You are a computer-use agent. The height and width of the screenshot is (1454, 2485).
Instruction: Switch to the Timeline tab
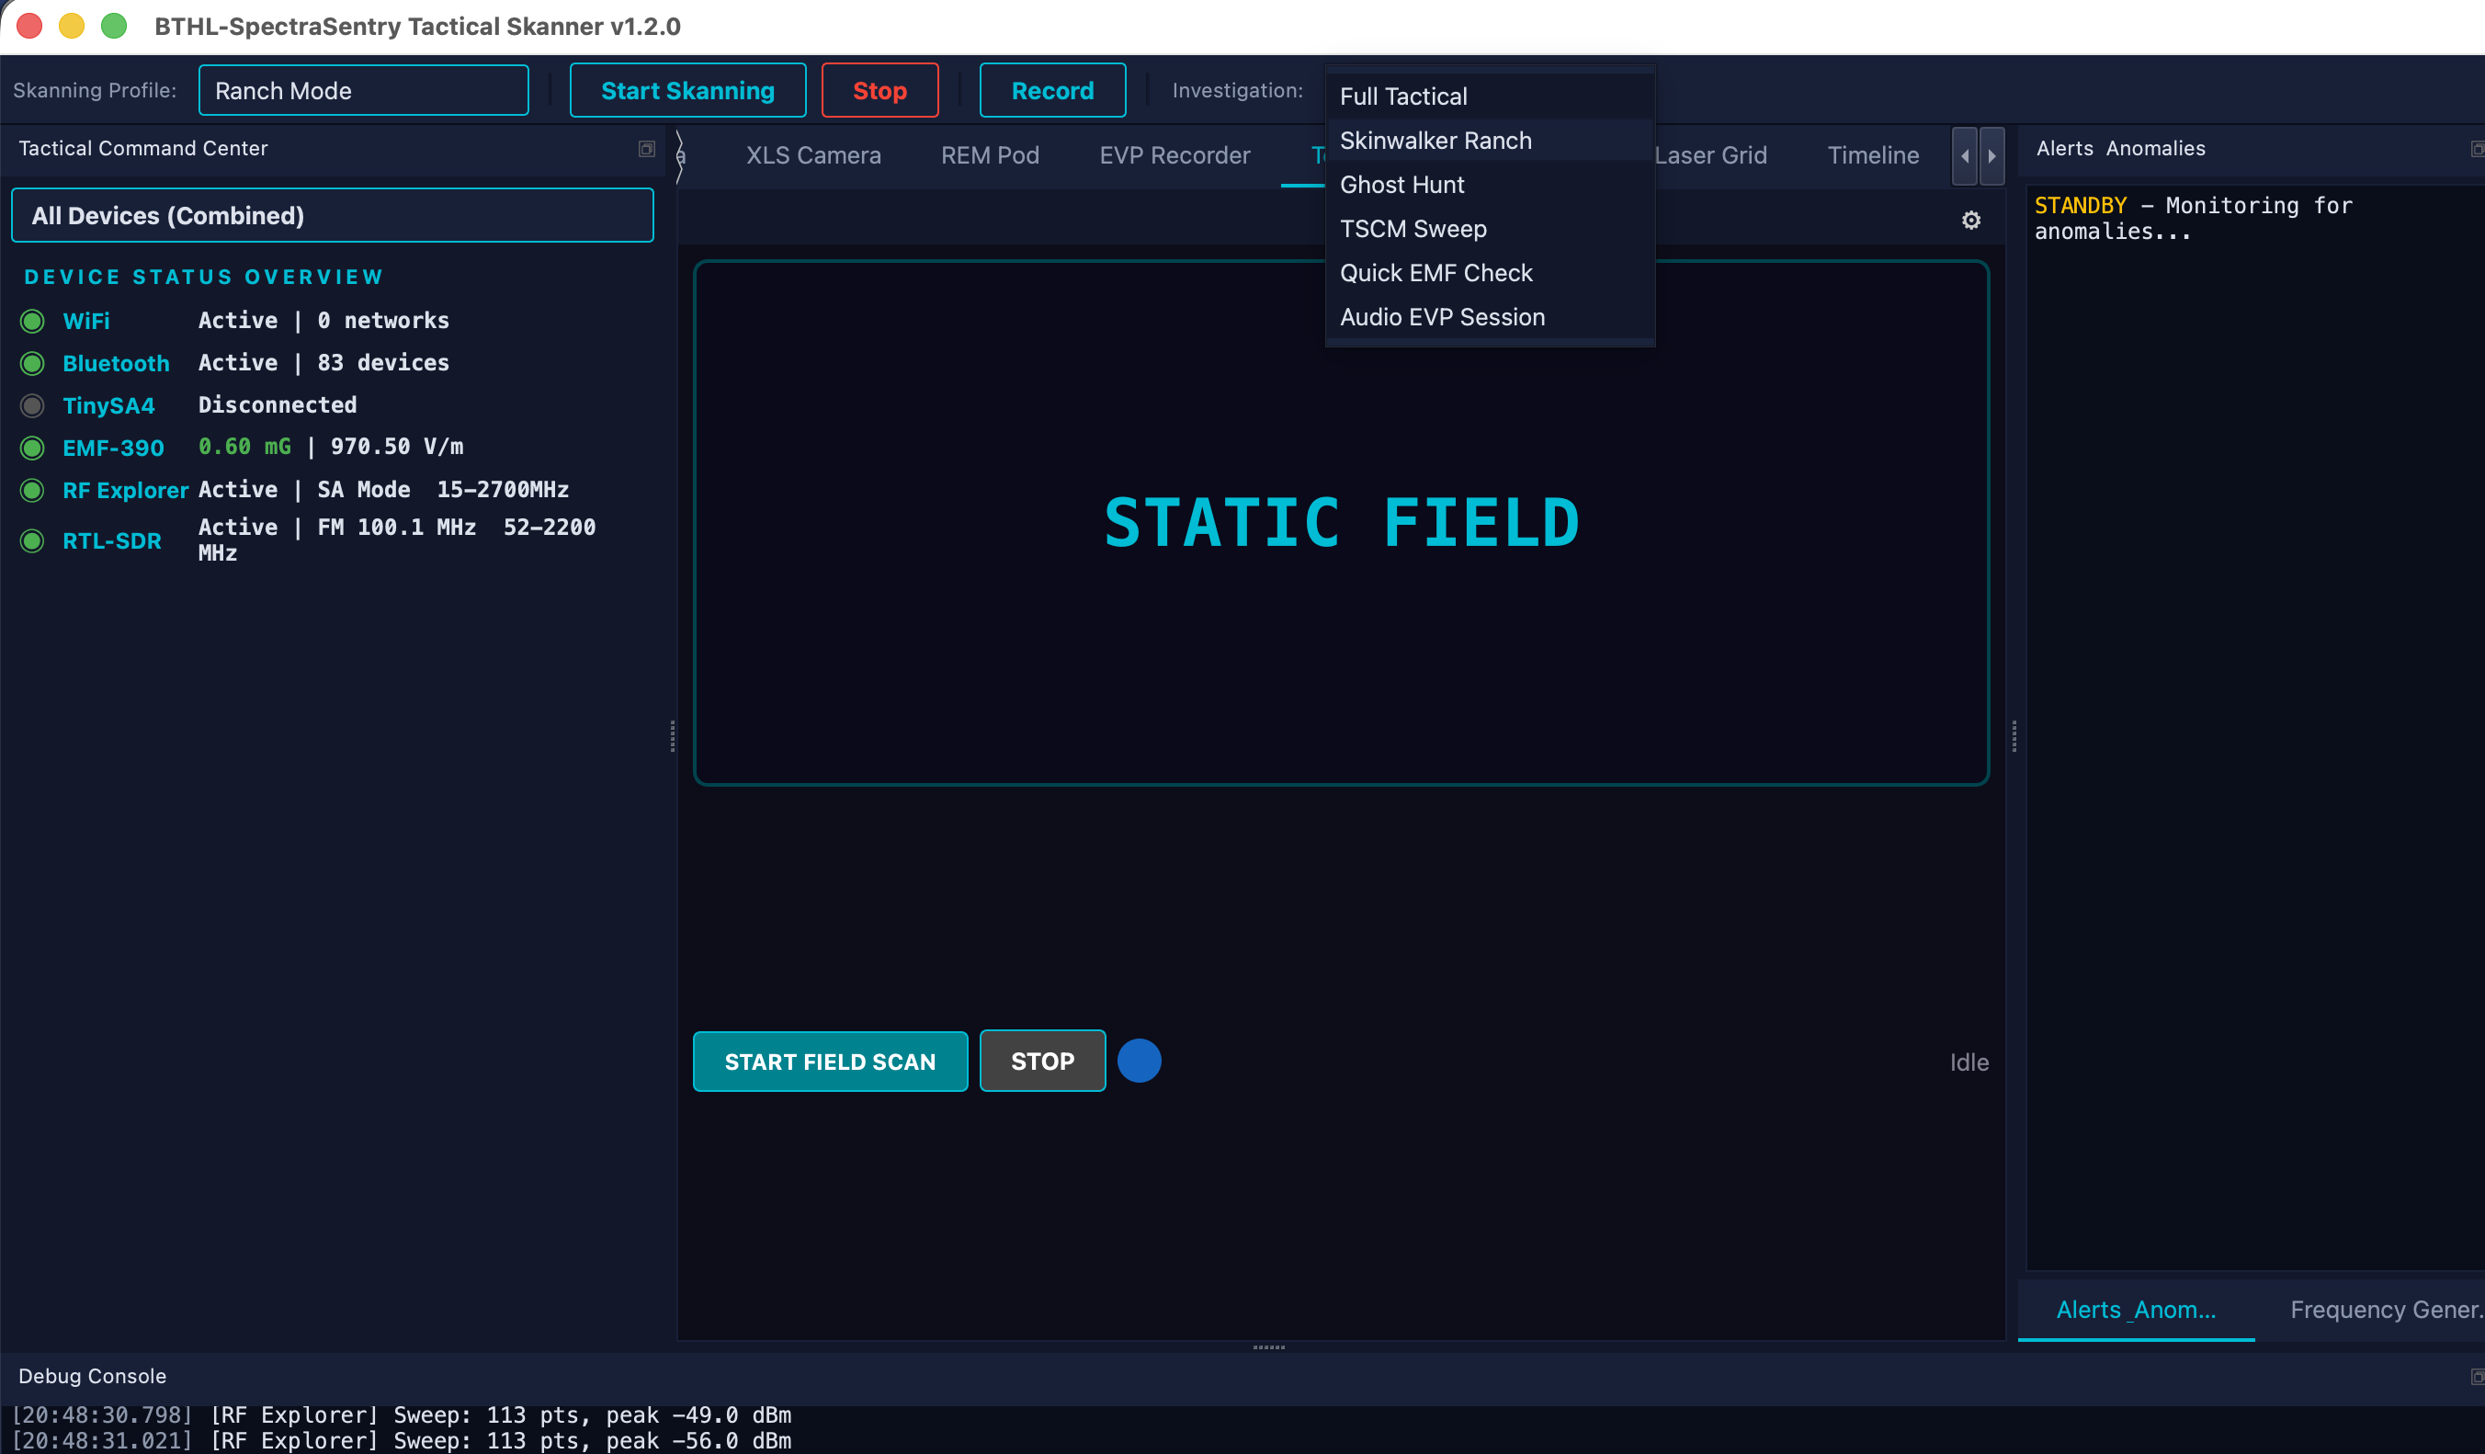tap(1873, 156)
